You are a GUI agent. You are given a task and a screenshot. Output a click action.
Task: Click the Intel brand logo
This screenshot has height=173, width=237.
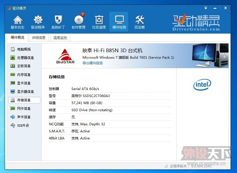point(202,84)
